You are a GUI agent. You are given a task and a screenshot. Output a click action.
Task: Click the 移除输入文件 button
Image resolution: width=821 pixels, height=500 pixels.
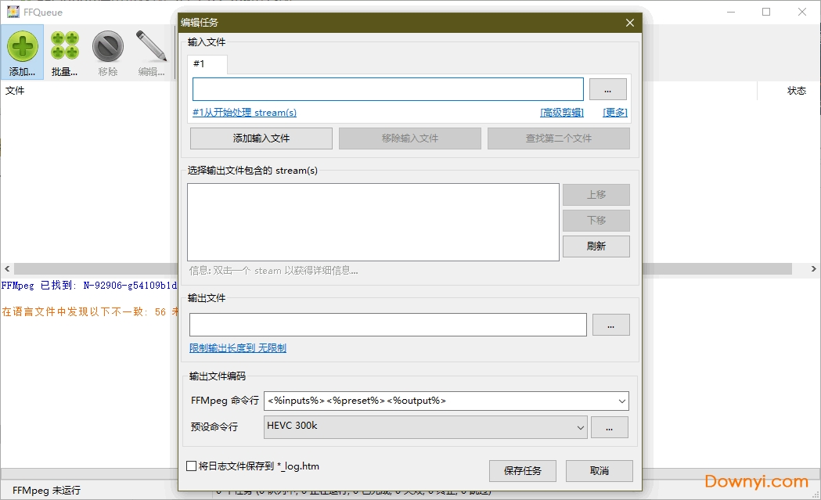[x=410, y=138]
